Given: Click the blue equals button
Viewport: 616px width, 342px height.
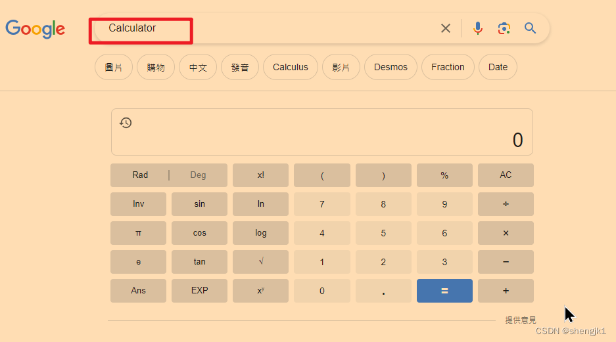Looking at the screenshot, I should (x=444, y=291).
